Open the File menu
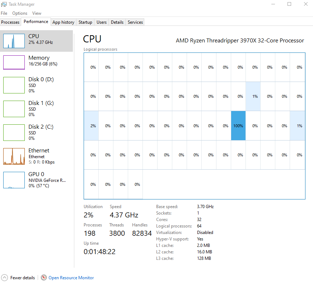The width and height of the screenshot is (313, 285). pyautogui.click(x=4, y=13)
